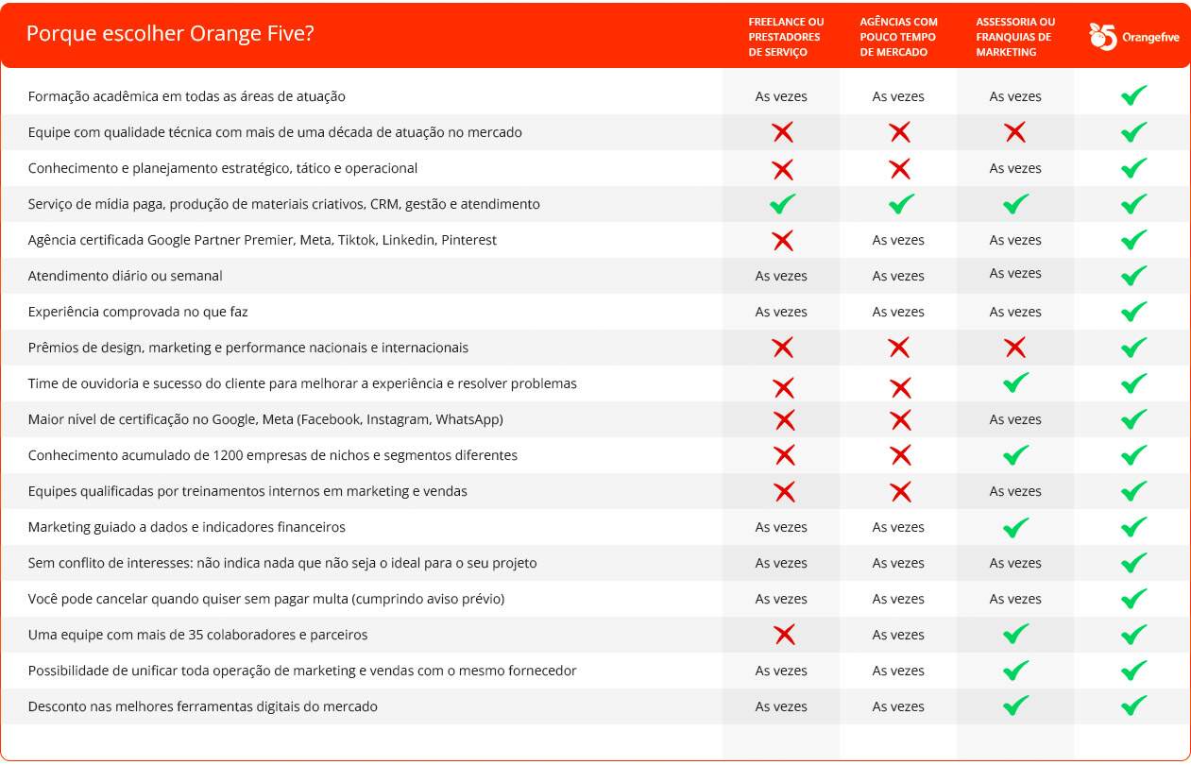Image resolution: width=1191 pixels, height=765 pixels.
Task: Click Orangefive checkmark for Formação acadêmica row
Action: pos(1133,95)
